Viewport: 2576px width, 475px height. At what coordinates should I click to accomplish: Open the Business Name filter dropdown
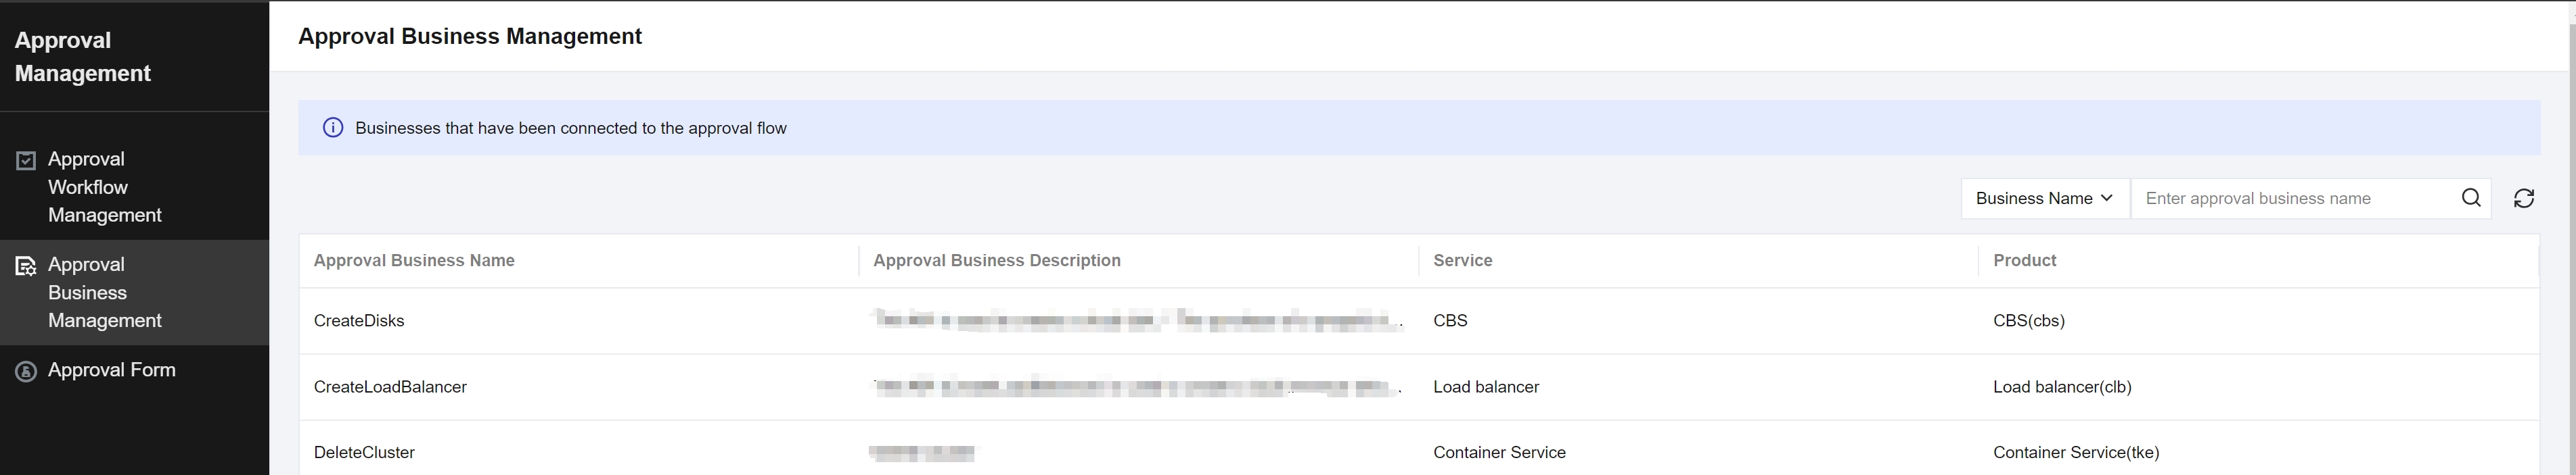2045,199
